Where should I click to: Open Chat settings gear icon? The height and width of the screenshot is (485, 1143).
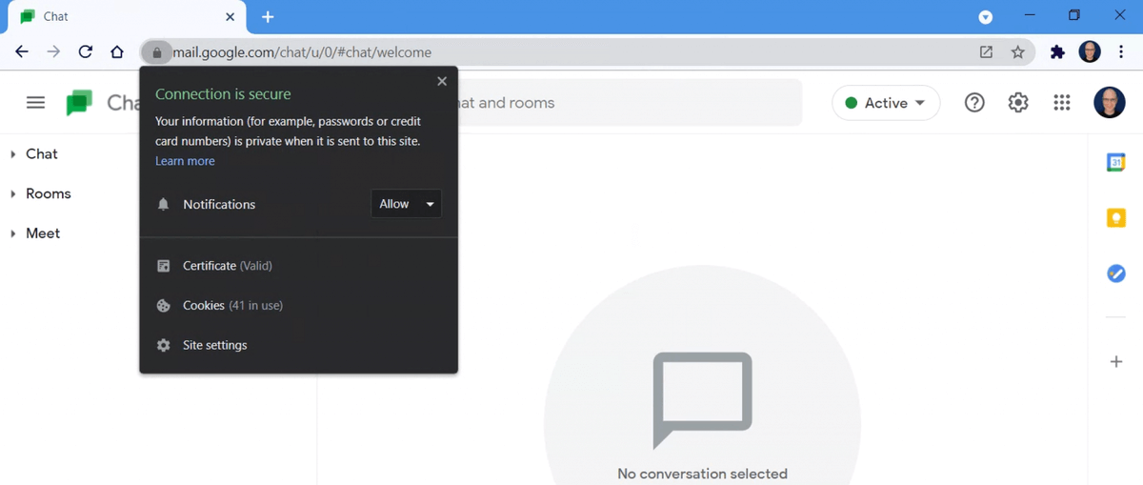(x=1018, y=103)
